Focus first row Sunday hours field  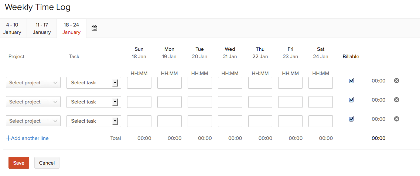(139, 83)
